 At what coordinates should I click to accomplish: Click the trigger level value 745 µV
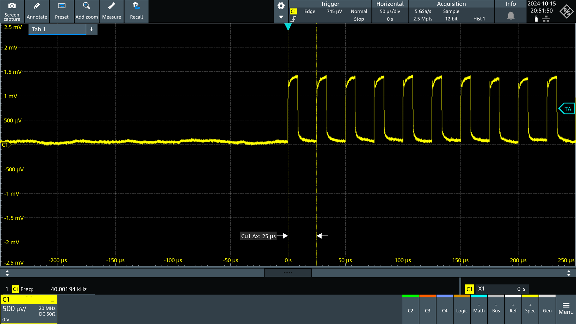coord(334,11)
